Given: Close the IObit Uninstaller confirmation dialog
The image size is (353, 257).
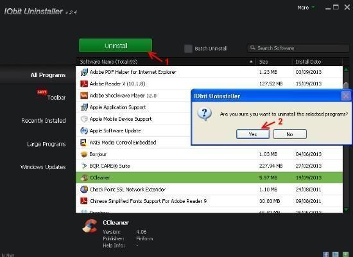Looking at the screenshot, I should pyautogui.click(x=346, y=96).
